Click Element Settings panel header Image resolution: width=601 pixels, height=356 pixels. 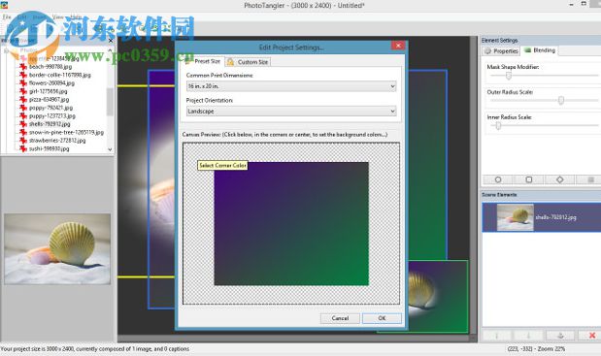click(x=541, y=40)
